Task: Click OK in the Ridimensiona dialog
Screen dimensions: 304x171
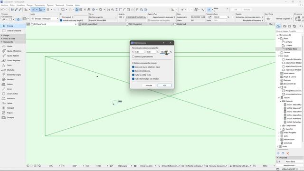Action: (x=165, y=85)
